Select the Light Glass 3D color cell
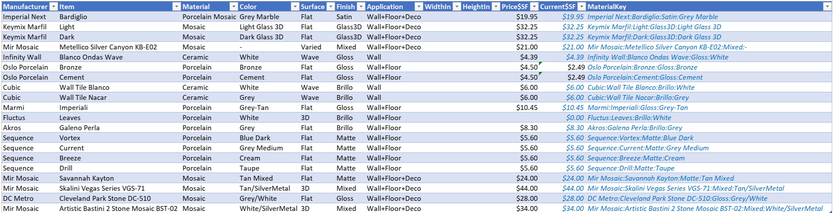This screenshot has height=213, width=833. point(269,27)
